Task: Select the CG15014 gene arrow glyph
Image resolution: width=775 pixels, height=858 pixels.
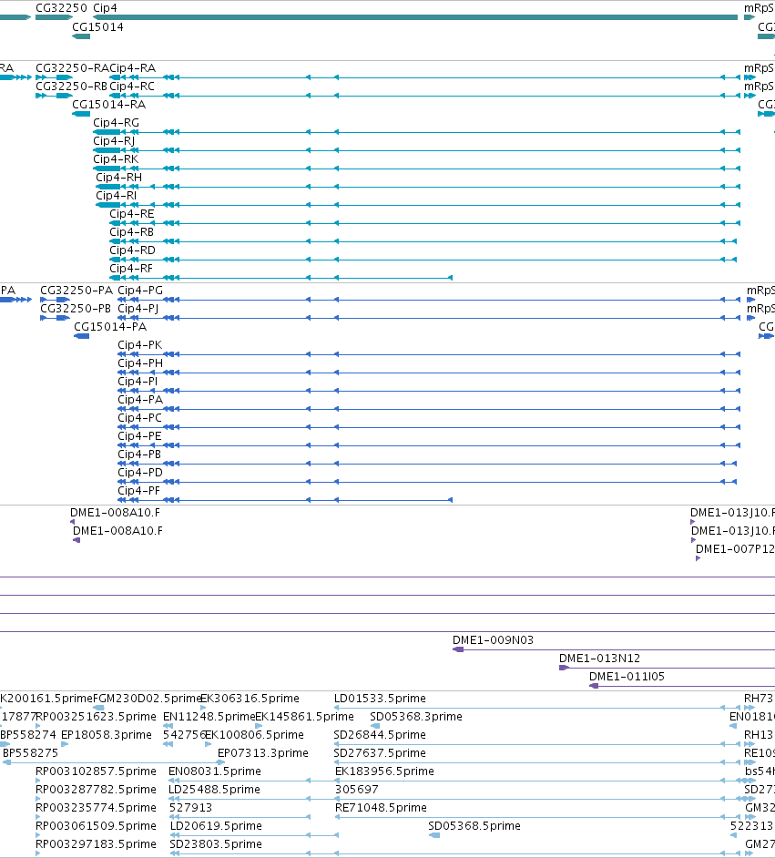Action: [81, 36]
